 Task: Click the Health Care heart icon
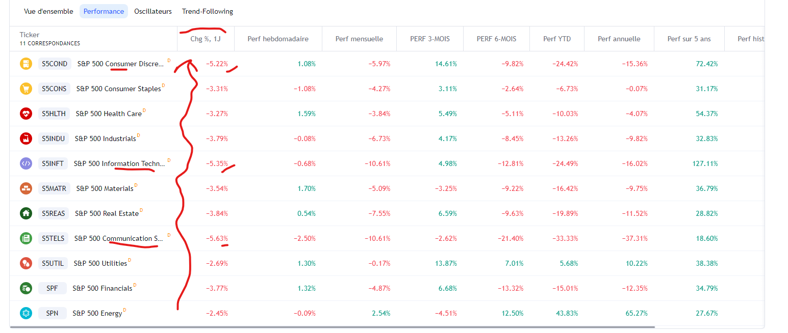click(26, 114)
